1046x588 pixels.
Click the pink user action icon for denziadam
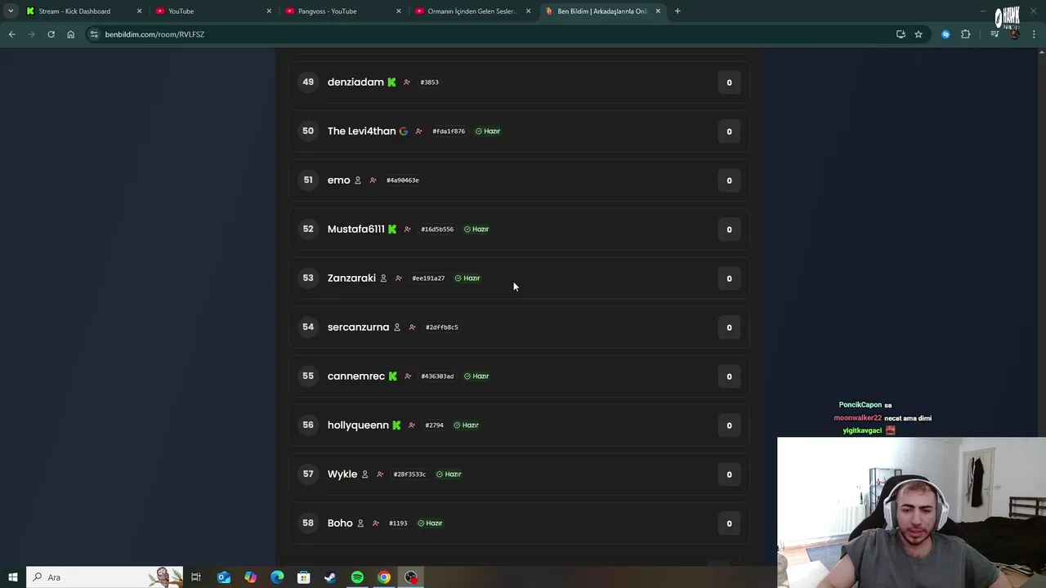click(x=406, y=82)
